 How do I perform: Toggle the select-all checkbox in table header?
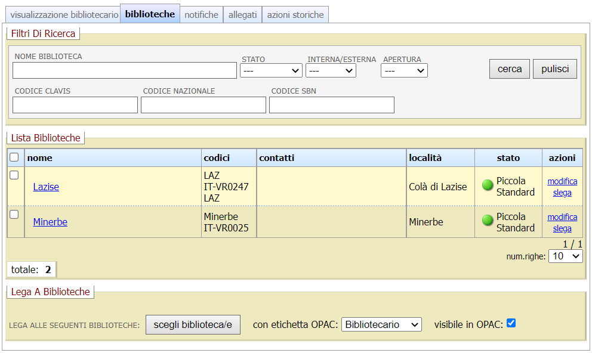point(14,157)
